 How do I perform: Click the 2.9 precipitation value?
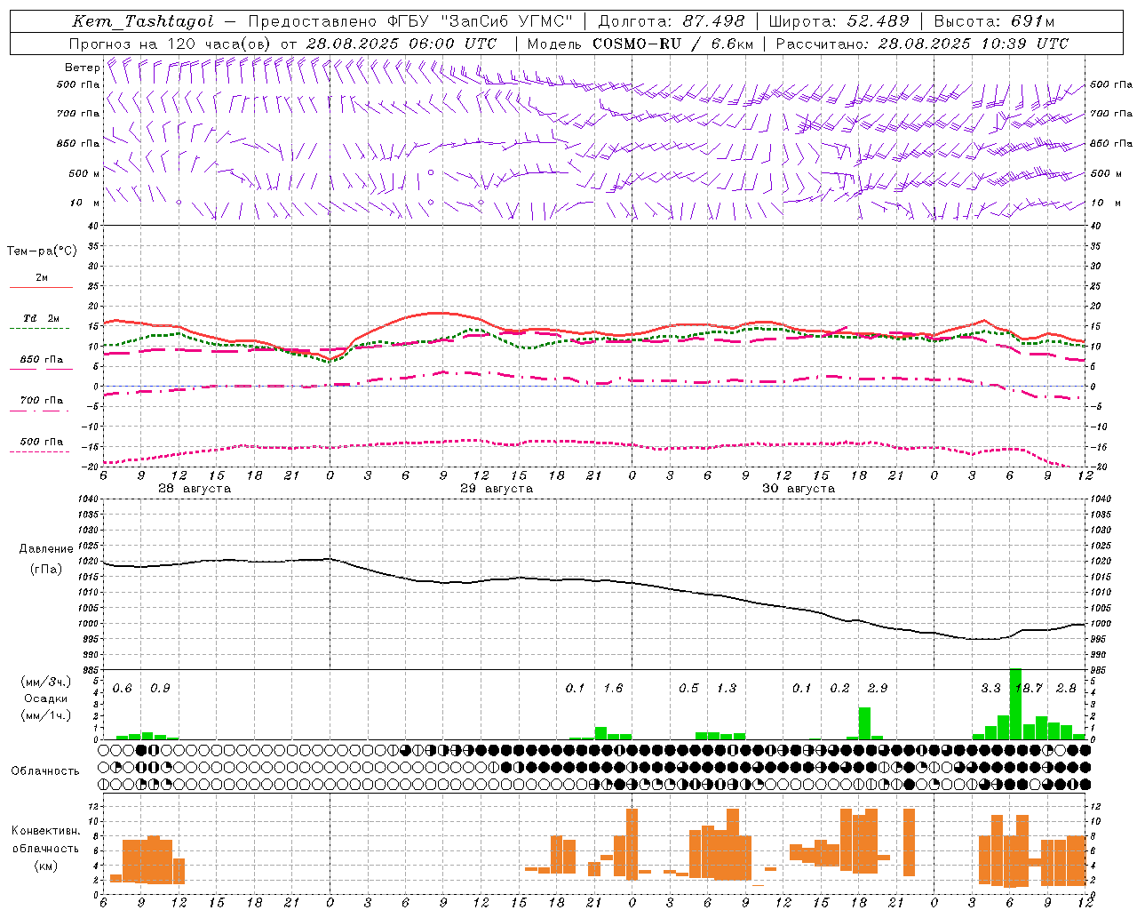(x=878, y=689)
